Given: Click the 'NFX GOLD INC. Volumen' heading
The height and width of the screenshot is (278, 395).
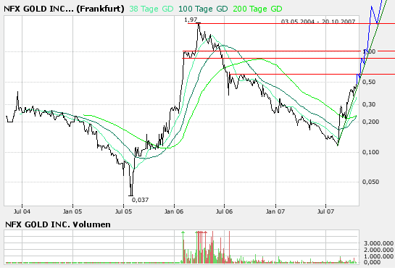Looking at the screenshot, I should tap(58, 224).
